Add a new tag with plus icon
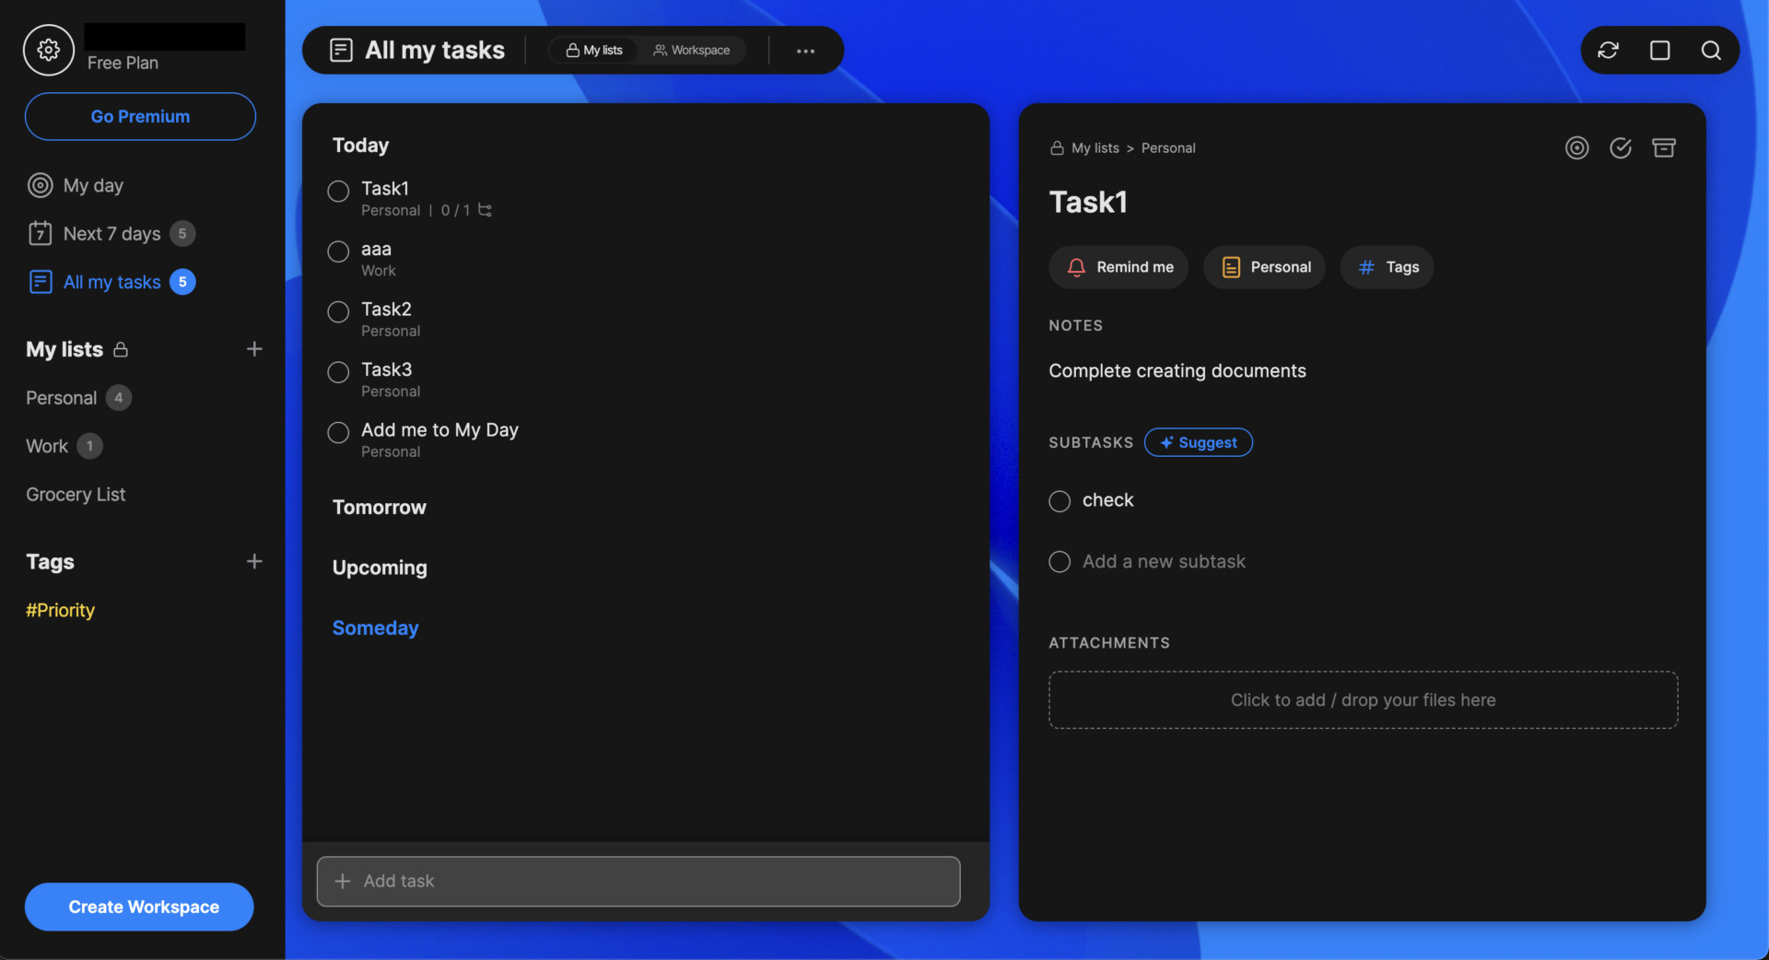Image resolution: width=1769 pixels, height=960 pixels. click(x=254, y=562)
